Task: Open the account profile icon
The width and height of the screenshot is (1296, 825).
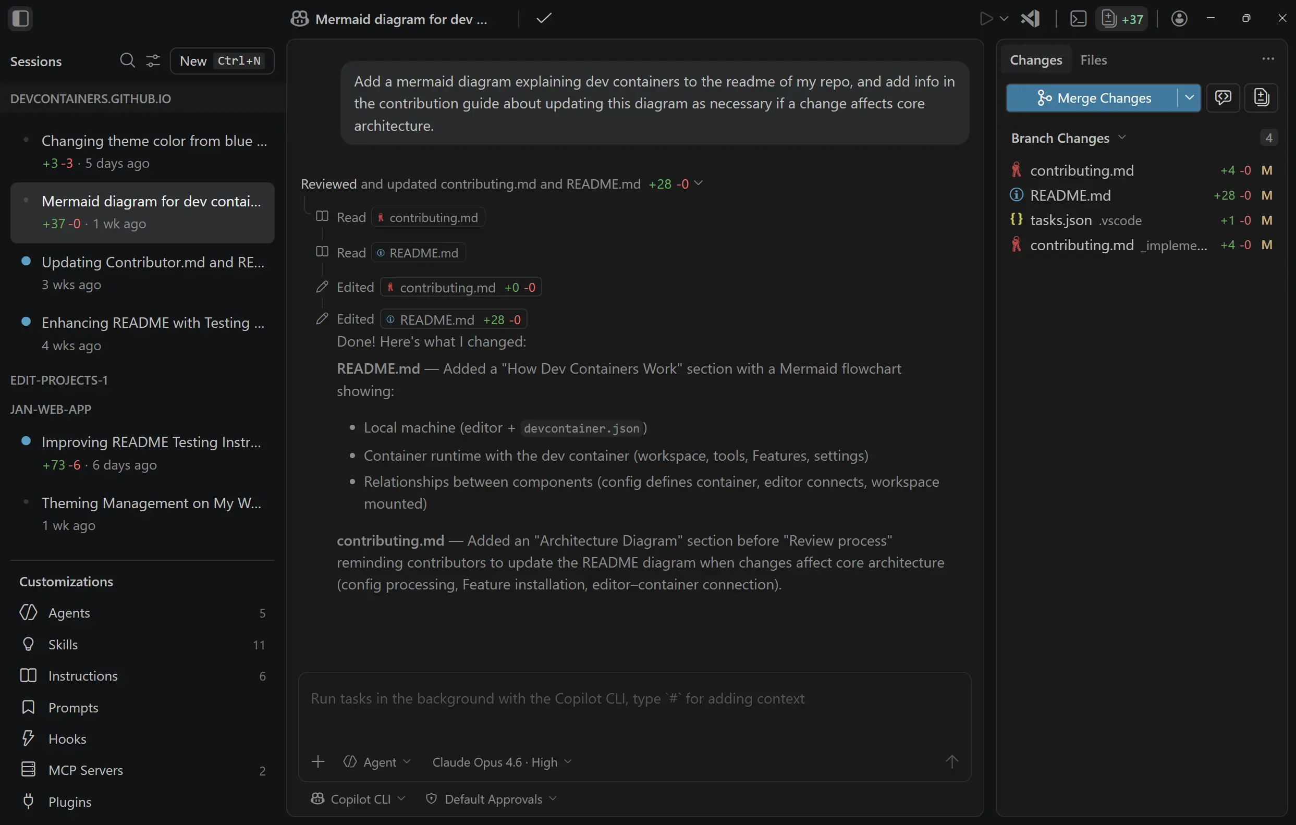Action: (1179, 18)
